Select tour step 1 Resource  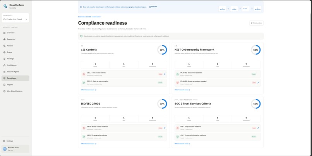(222, 9)
